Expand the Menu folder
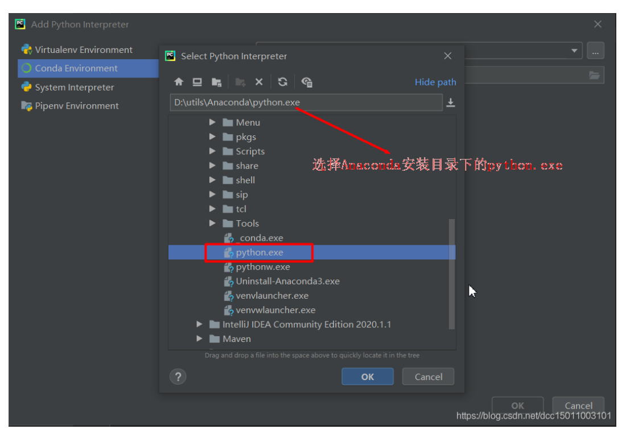 (x=212, y=122)
